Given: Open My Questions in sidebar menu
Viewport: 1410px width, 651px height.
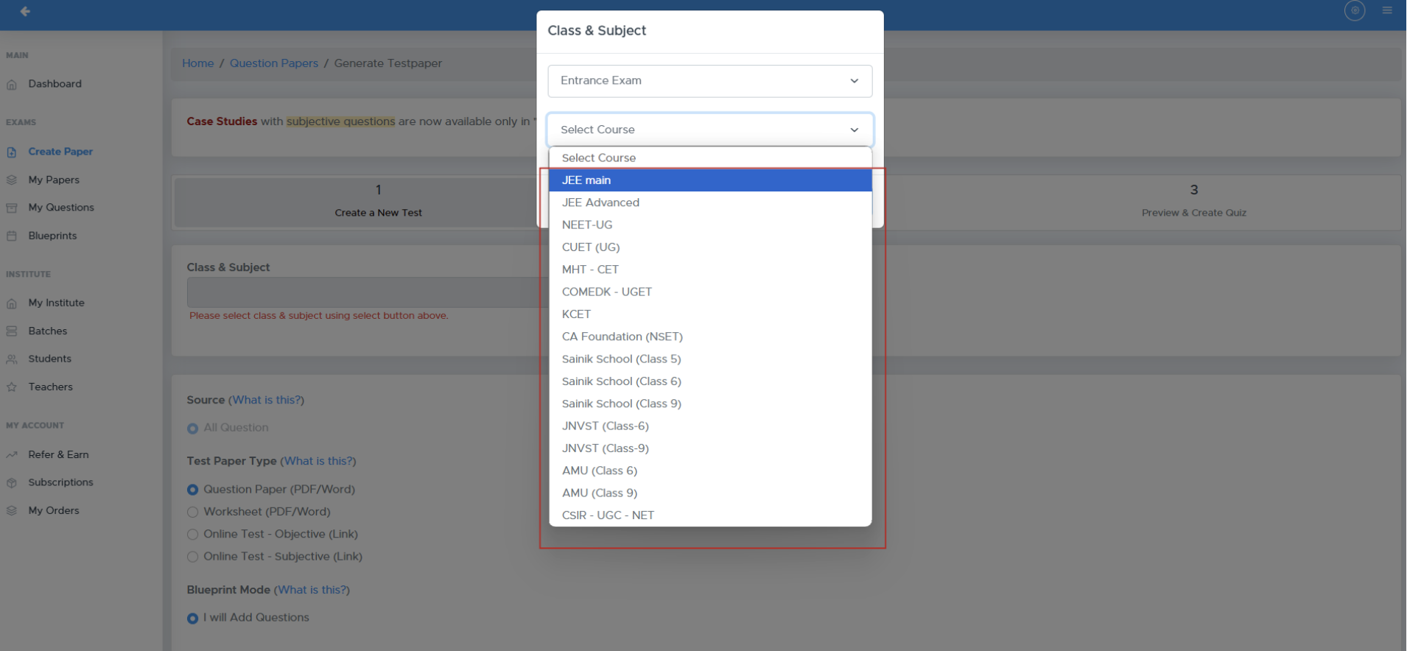Looking at the screenshot, I should pyautogui.click(x=61, y=208).
